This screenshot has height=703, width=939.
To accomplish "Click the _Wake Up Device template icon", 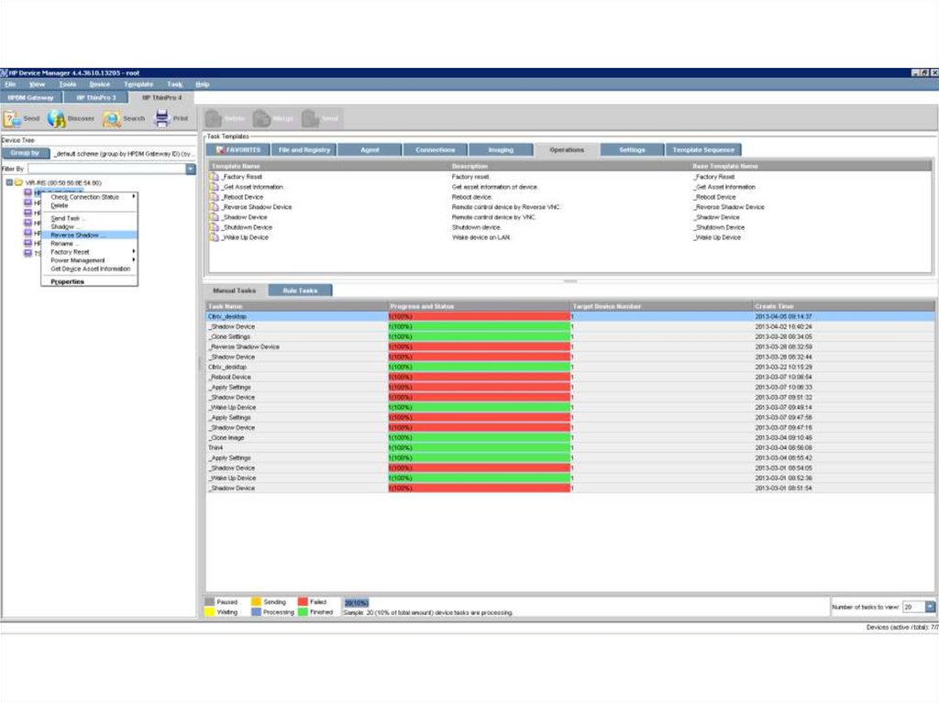I will (215, 237).
